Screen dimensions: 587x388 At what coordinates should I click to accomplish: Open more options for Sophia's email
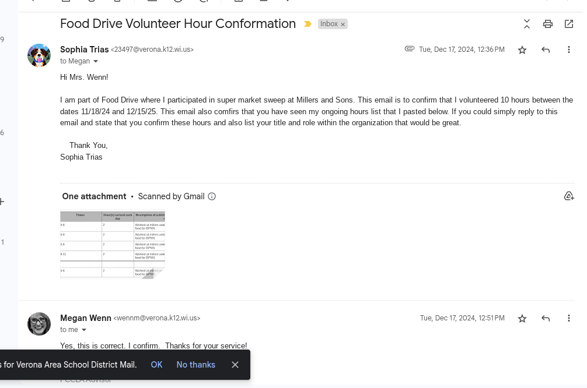point(569,50)
